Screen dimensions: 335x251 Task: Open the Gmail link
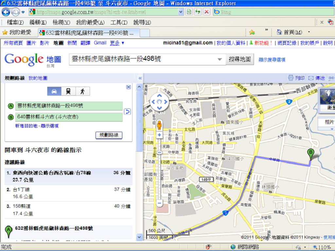(x=100, y=43)
